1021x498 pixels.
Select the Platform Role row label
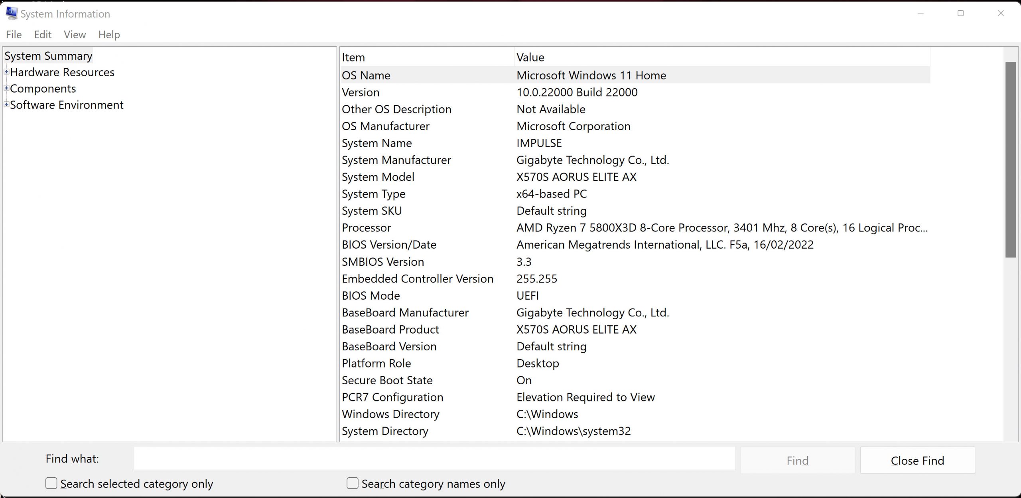tap(376, 364)
